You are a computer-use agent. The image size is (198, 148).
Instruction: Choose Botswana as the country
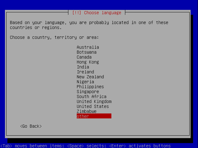click(x=87, y=52)
